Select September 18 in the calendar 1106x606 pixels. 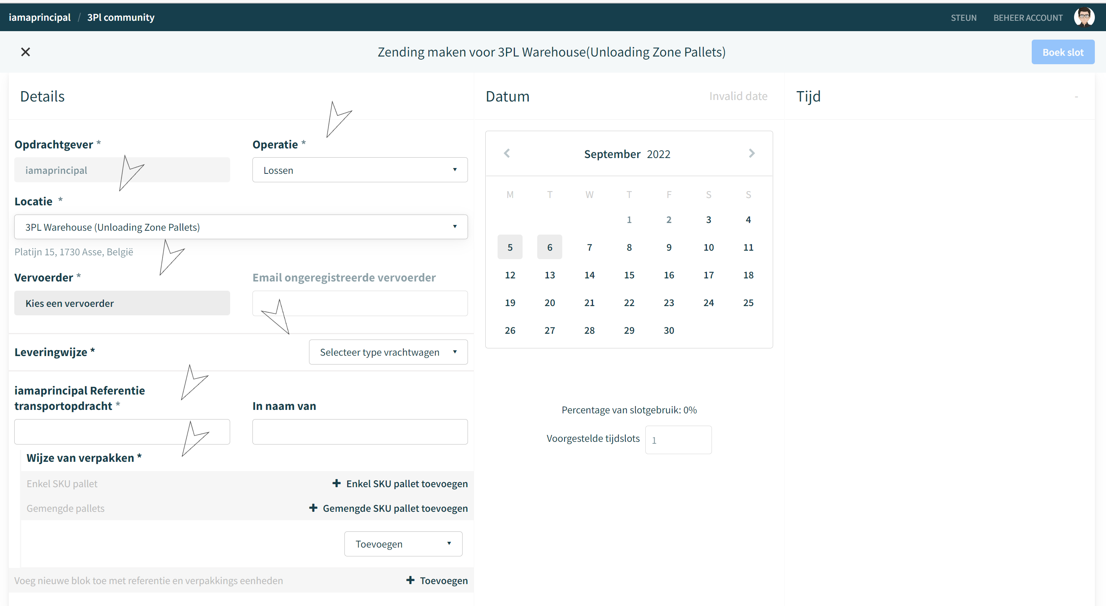(748, 275)
